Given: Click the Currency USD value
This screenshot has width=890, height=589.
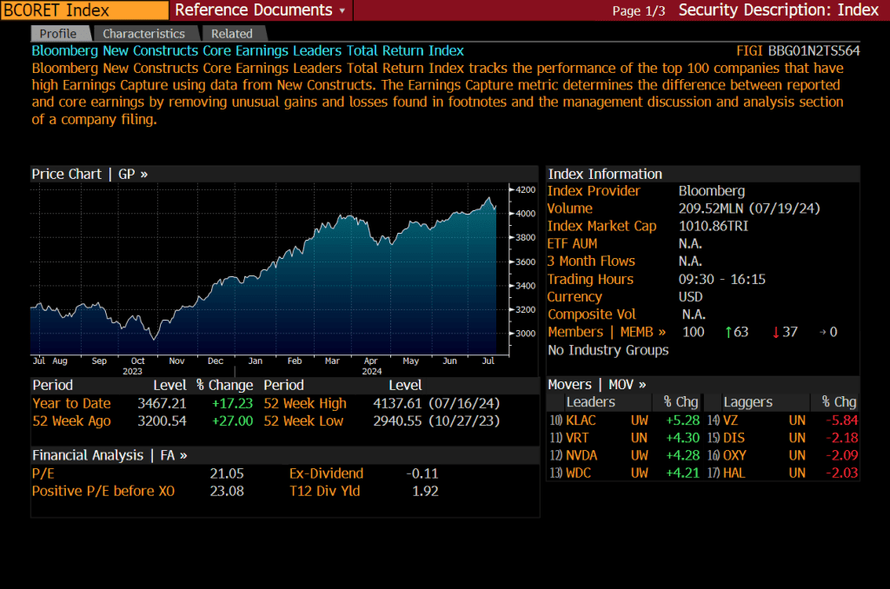Looking at the screenshot, I should [x=690, y=297].
